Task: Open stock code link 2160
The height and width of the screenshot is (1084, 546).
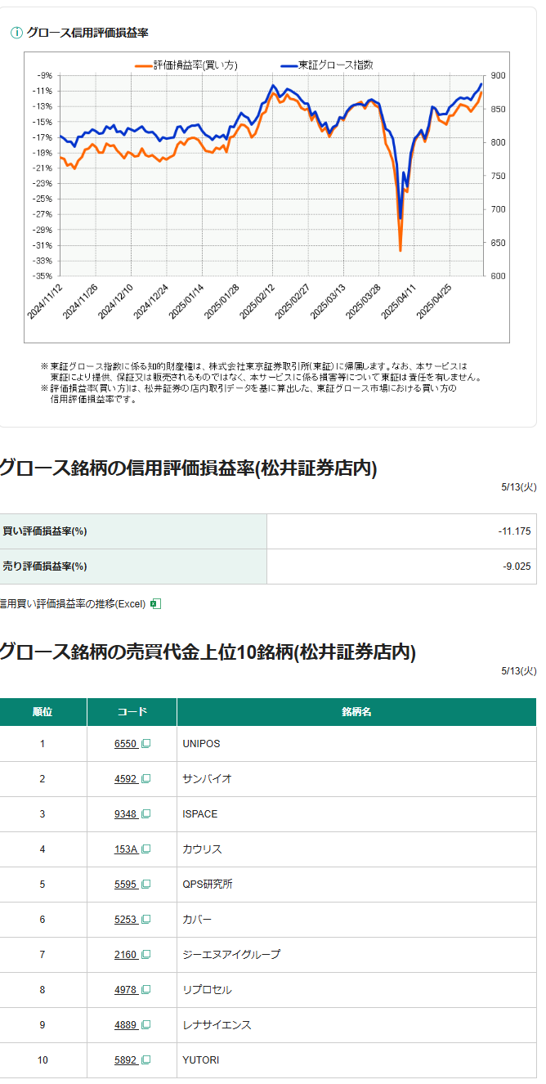Action: [126, 955]
